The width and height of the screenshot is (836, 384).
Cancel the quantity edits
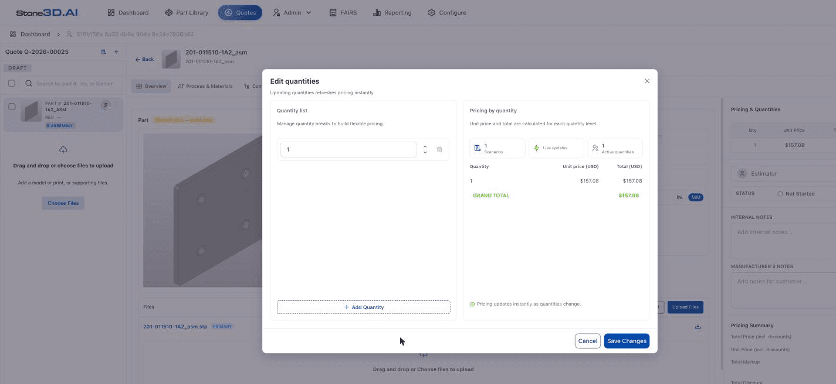[x=587, y=341]
